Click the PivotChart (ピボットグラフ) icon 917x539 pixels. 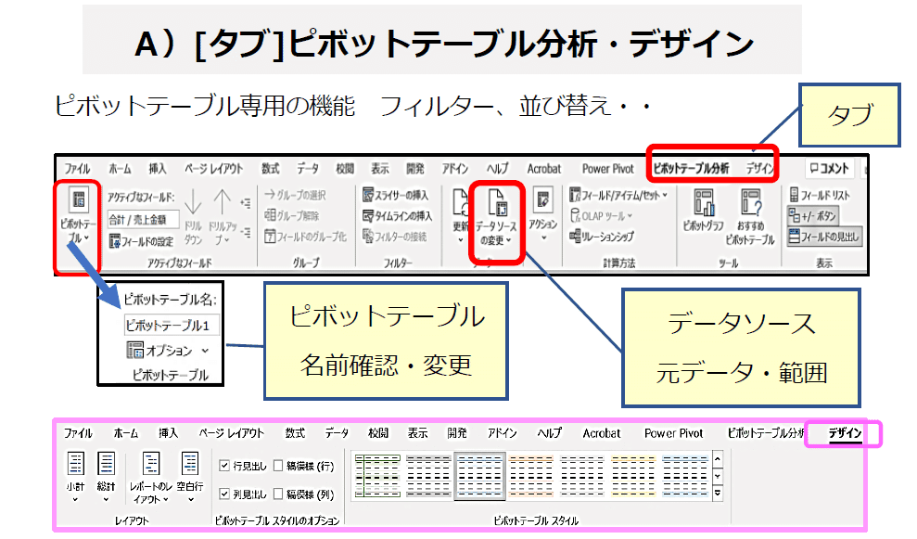tap(704, 202)
